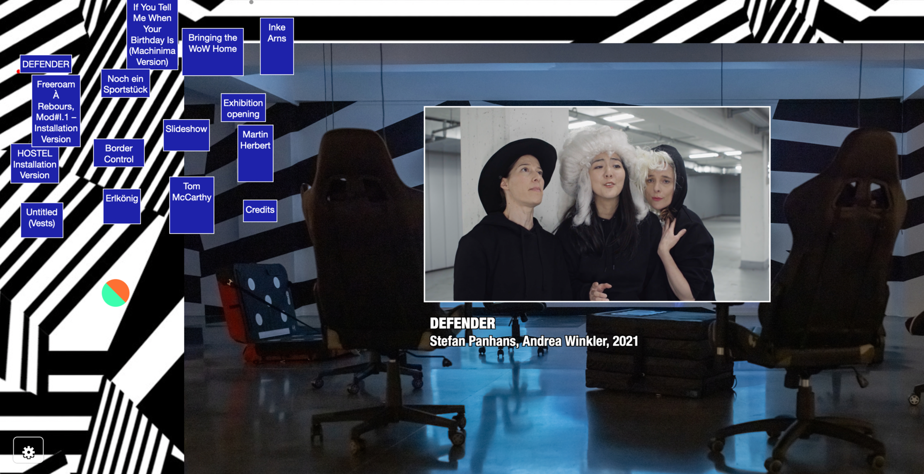Open Freeroam À Rebours Installation Version
Screen dimensions: 924x474
click(x=56, y=111)
